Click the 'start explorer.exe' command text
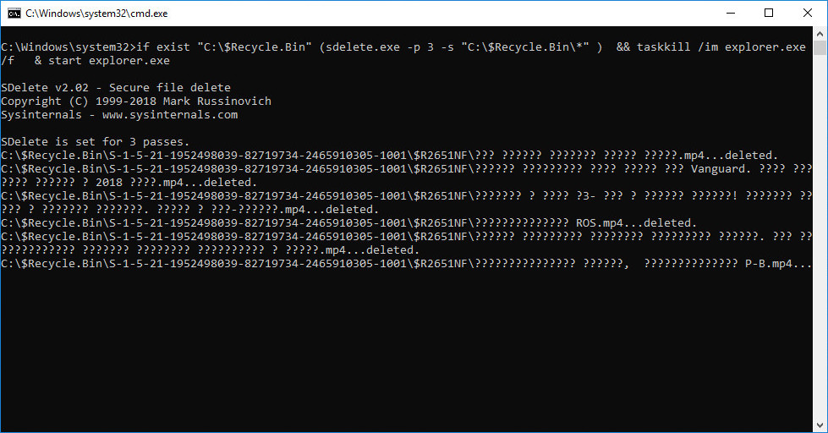Screen dimensions: 828x433 (109, 61)
